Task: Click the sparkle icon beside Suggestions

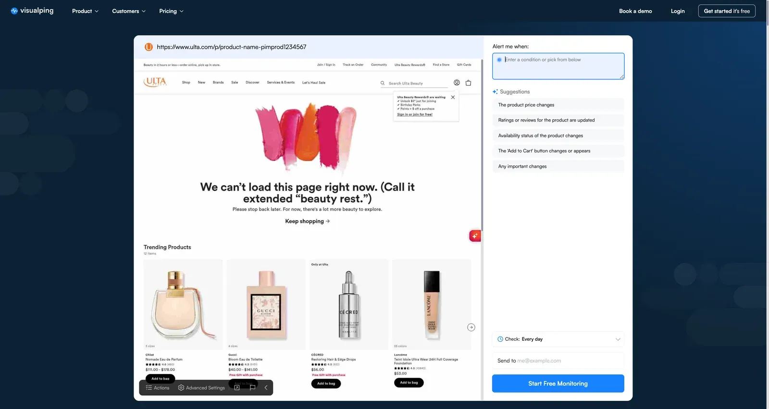Action: pos(495,92)
